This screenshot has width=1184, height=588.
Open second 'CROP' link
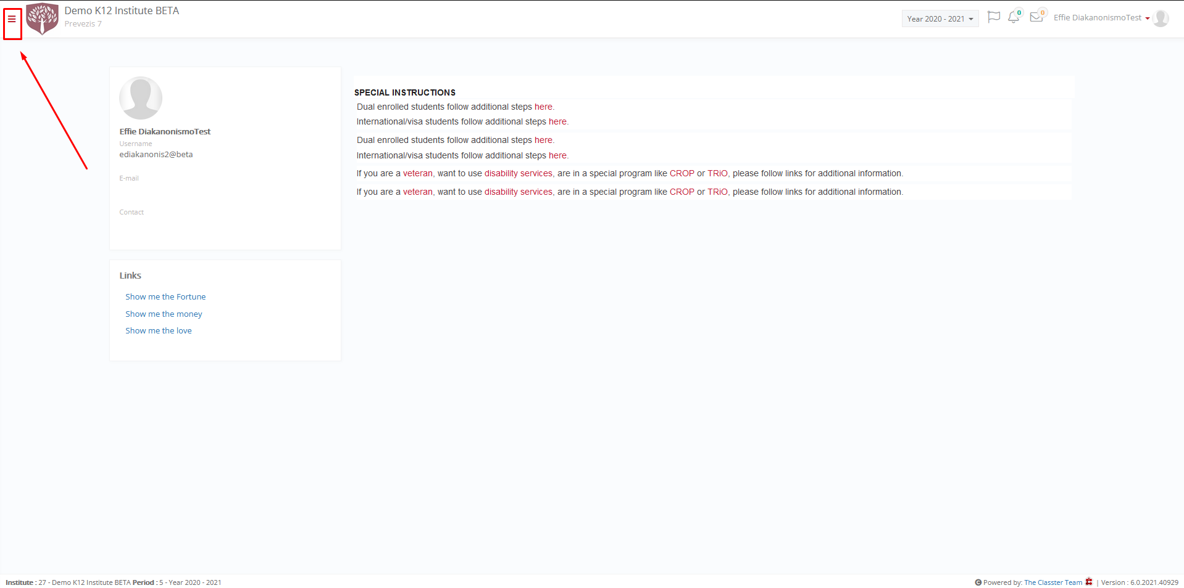click(x=682, y=192)
